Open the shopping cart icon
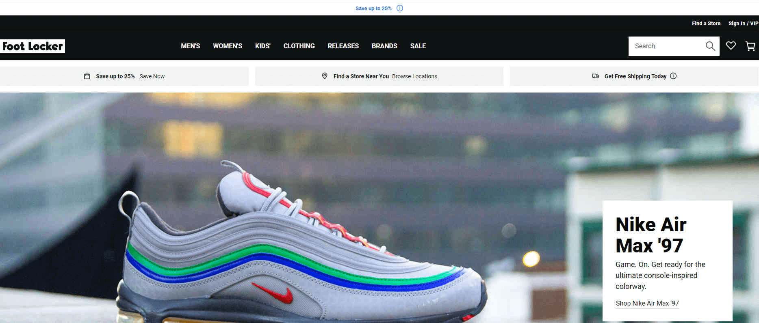 750,46
